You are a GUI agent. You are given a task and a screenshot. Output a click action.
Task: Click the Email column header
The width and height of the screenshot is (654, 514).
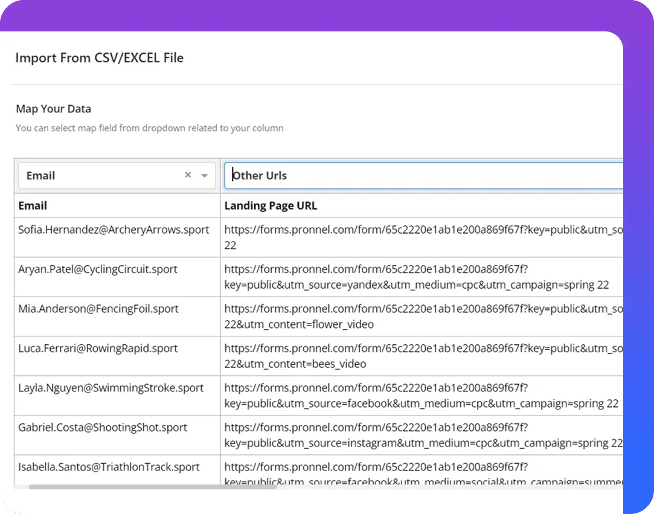click(x=33, y=205)
